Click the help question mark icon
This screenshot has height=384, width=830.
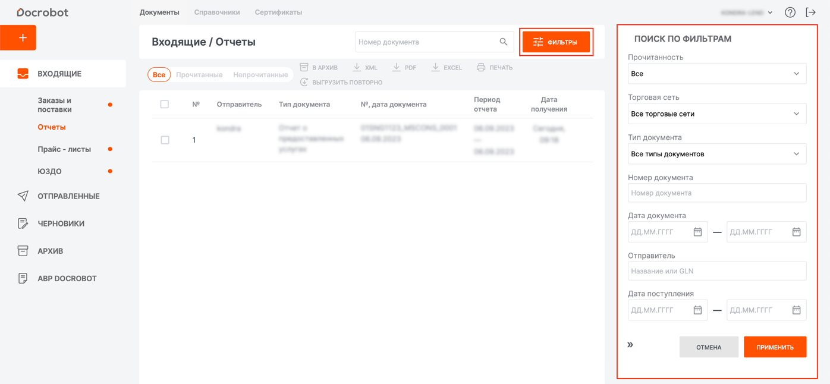pyautogui.click(x=790, y=12)
